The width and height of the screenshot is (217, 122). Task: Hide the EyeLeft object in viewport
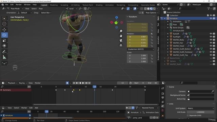(211, 34)
